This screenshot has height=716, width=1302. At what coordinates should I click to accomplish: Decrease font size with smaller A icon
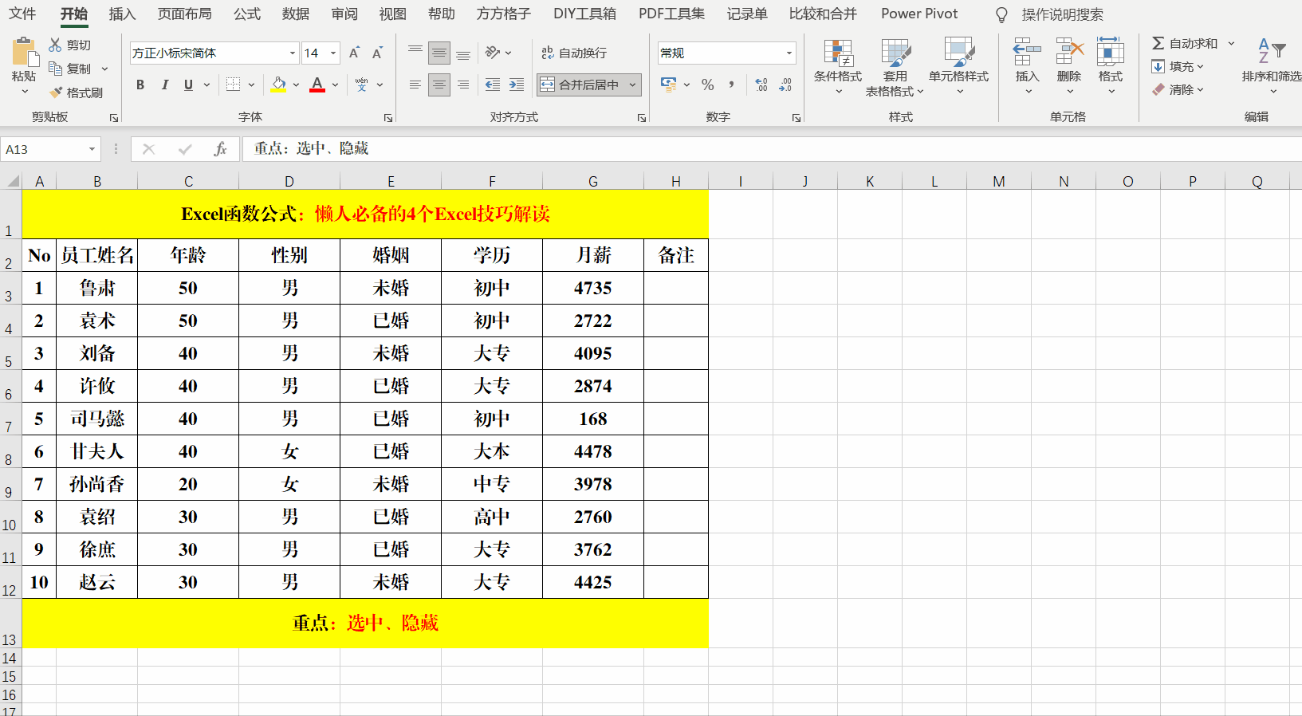tap(377, 53)
